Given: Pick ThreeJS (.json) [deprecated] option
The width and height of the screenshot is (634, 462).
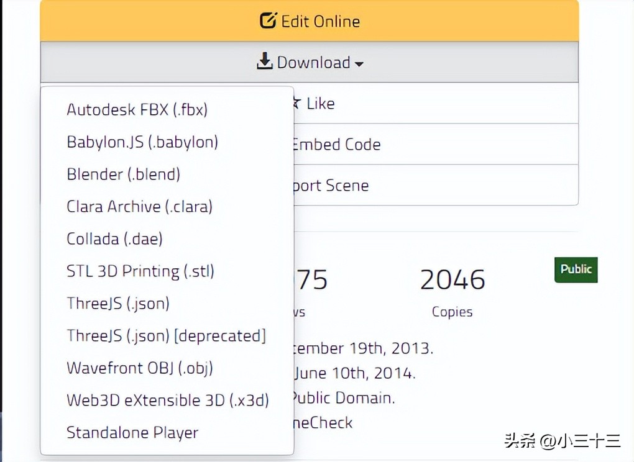Looking at the screenshot, I should 166,335.
